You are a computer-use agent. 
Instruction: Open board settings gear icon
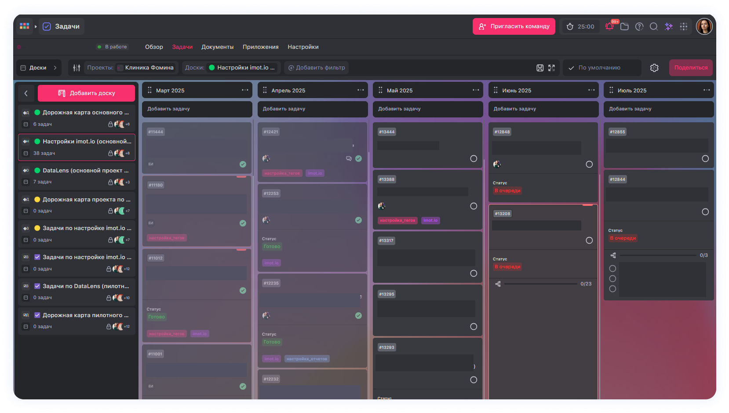tap(654, 68)
